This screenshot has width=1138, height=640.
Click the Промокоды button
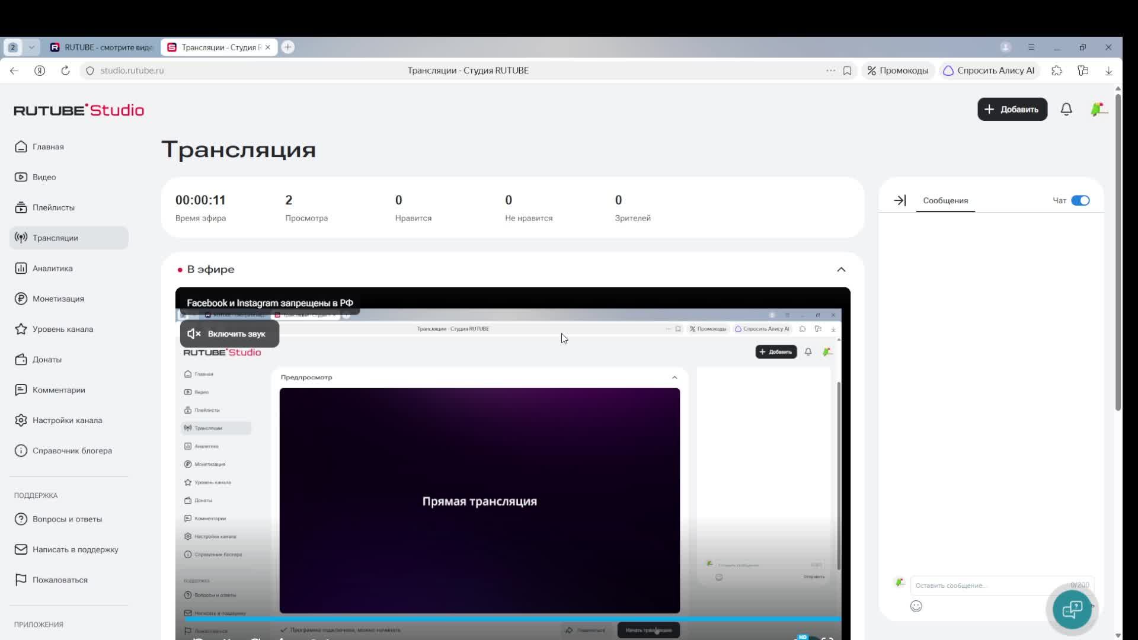(x=898, y=71)
